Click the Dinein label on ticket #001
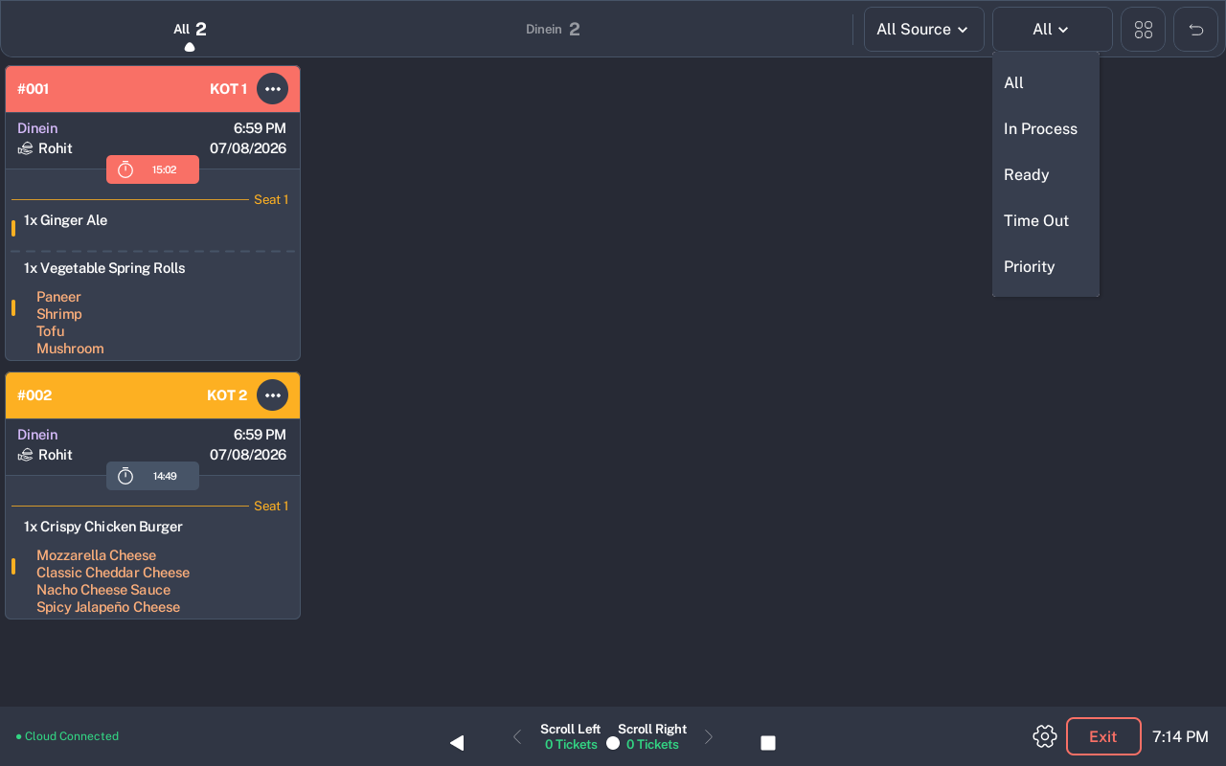This screenshot has width=1226, height=766. tap(37, 128)
